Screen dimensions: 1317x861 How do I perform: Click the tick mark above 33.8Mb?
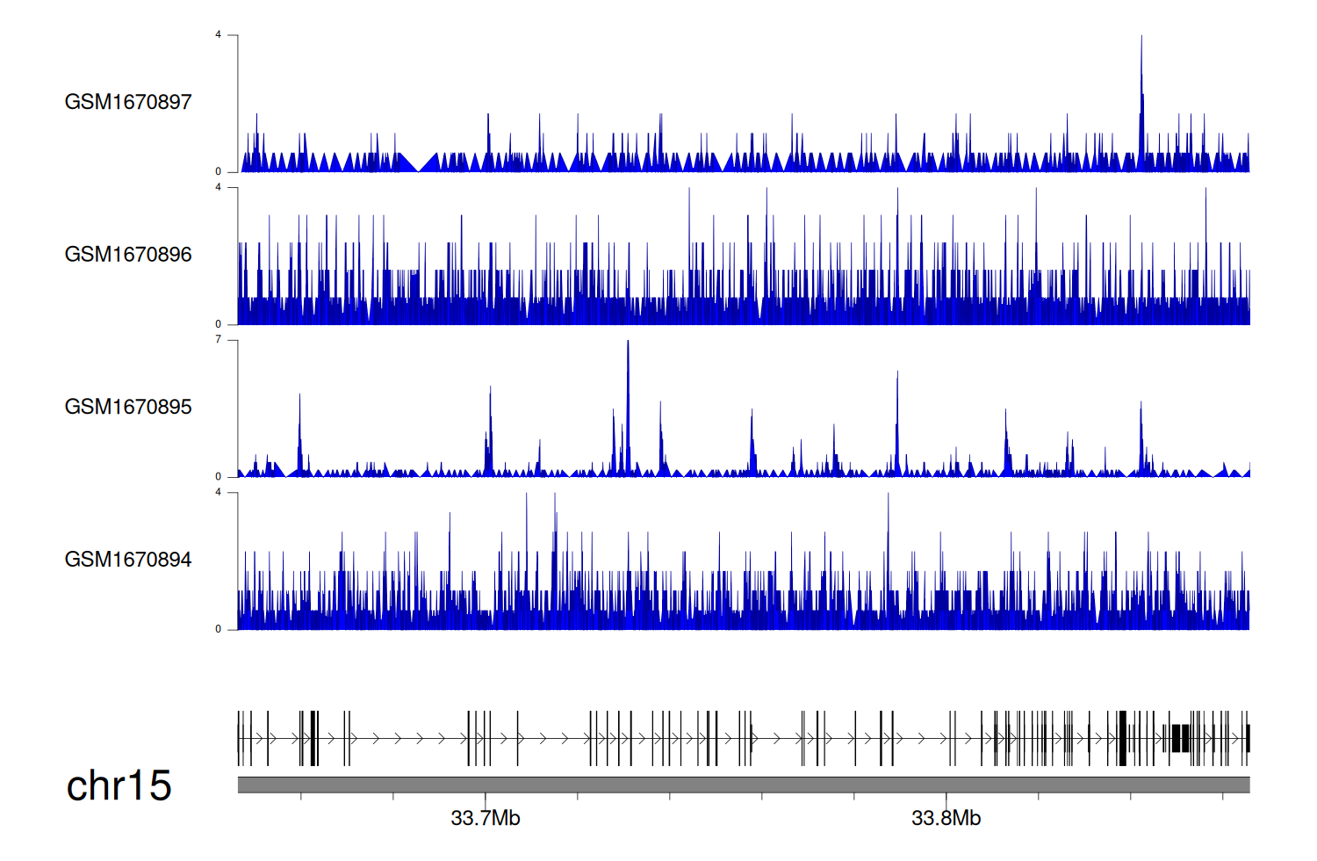pos(946,797)
